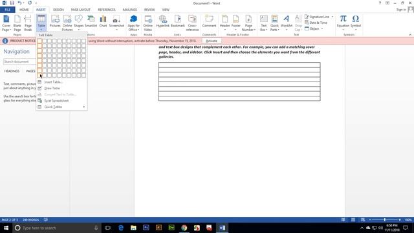Insert Pictures from file
Viewport: 414px width, 233px height.
55,21
